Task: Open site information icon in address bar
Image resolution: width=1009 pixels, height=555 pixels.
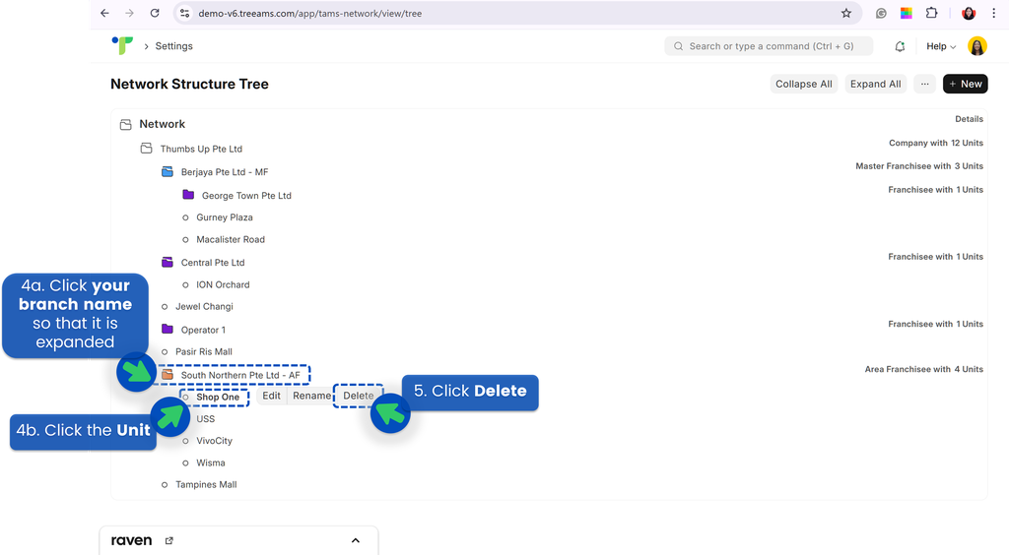Action: point(184,13)
